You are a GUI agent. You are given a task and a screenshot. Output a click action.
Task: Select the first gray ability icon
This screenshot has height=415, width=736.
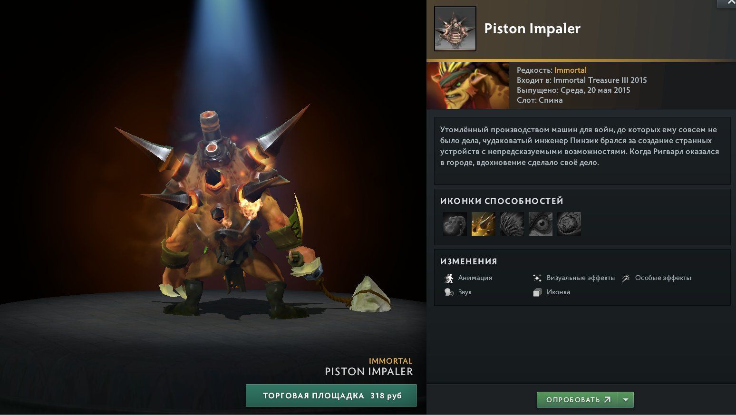455,224
